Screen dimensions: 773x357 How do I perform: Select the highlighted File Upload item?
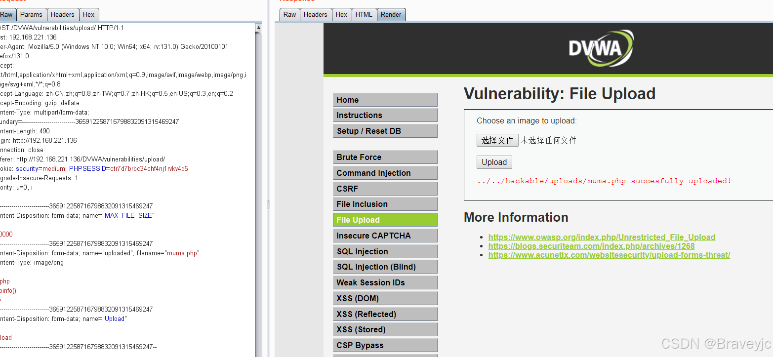(x=385, y=220)
